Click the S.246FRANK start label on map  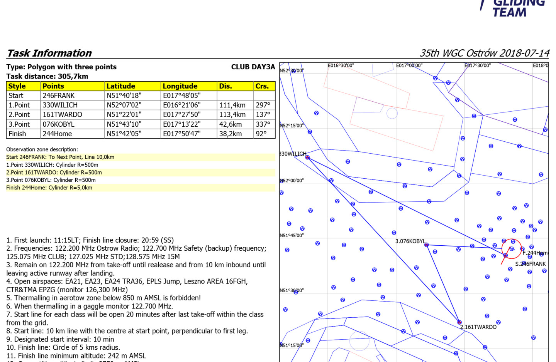[531, 264]
